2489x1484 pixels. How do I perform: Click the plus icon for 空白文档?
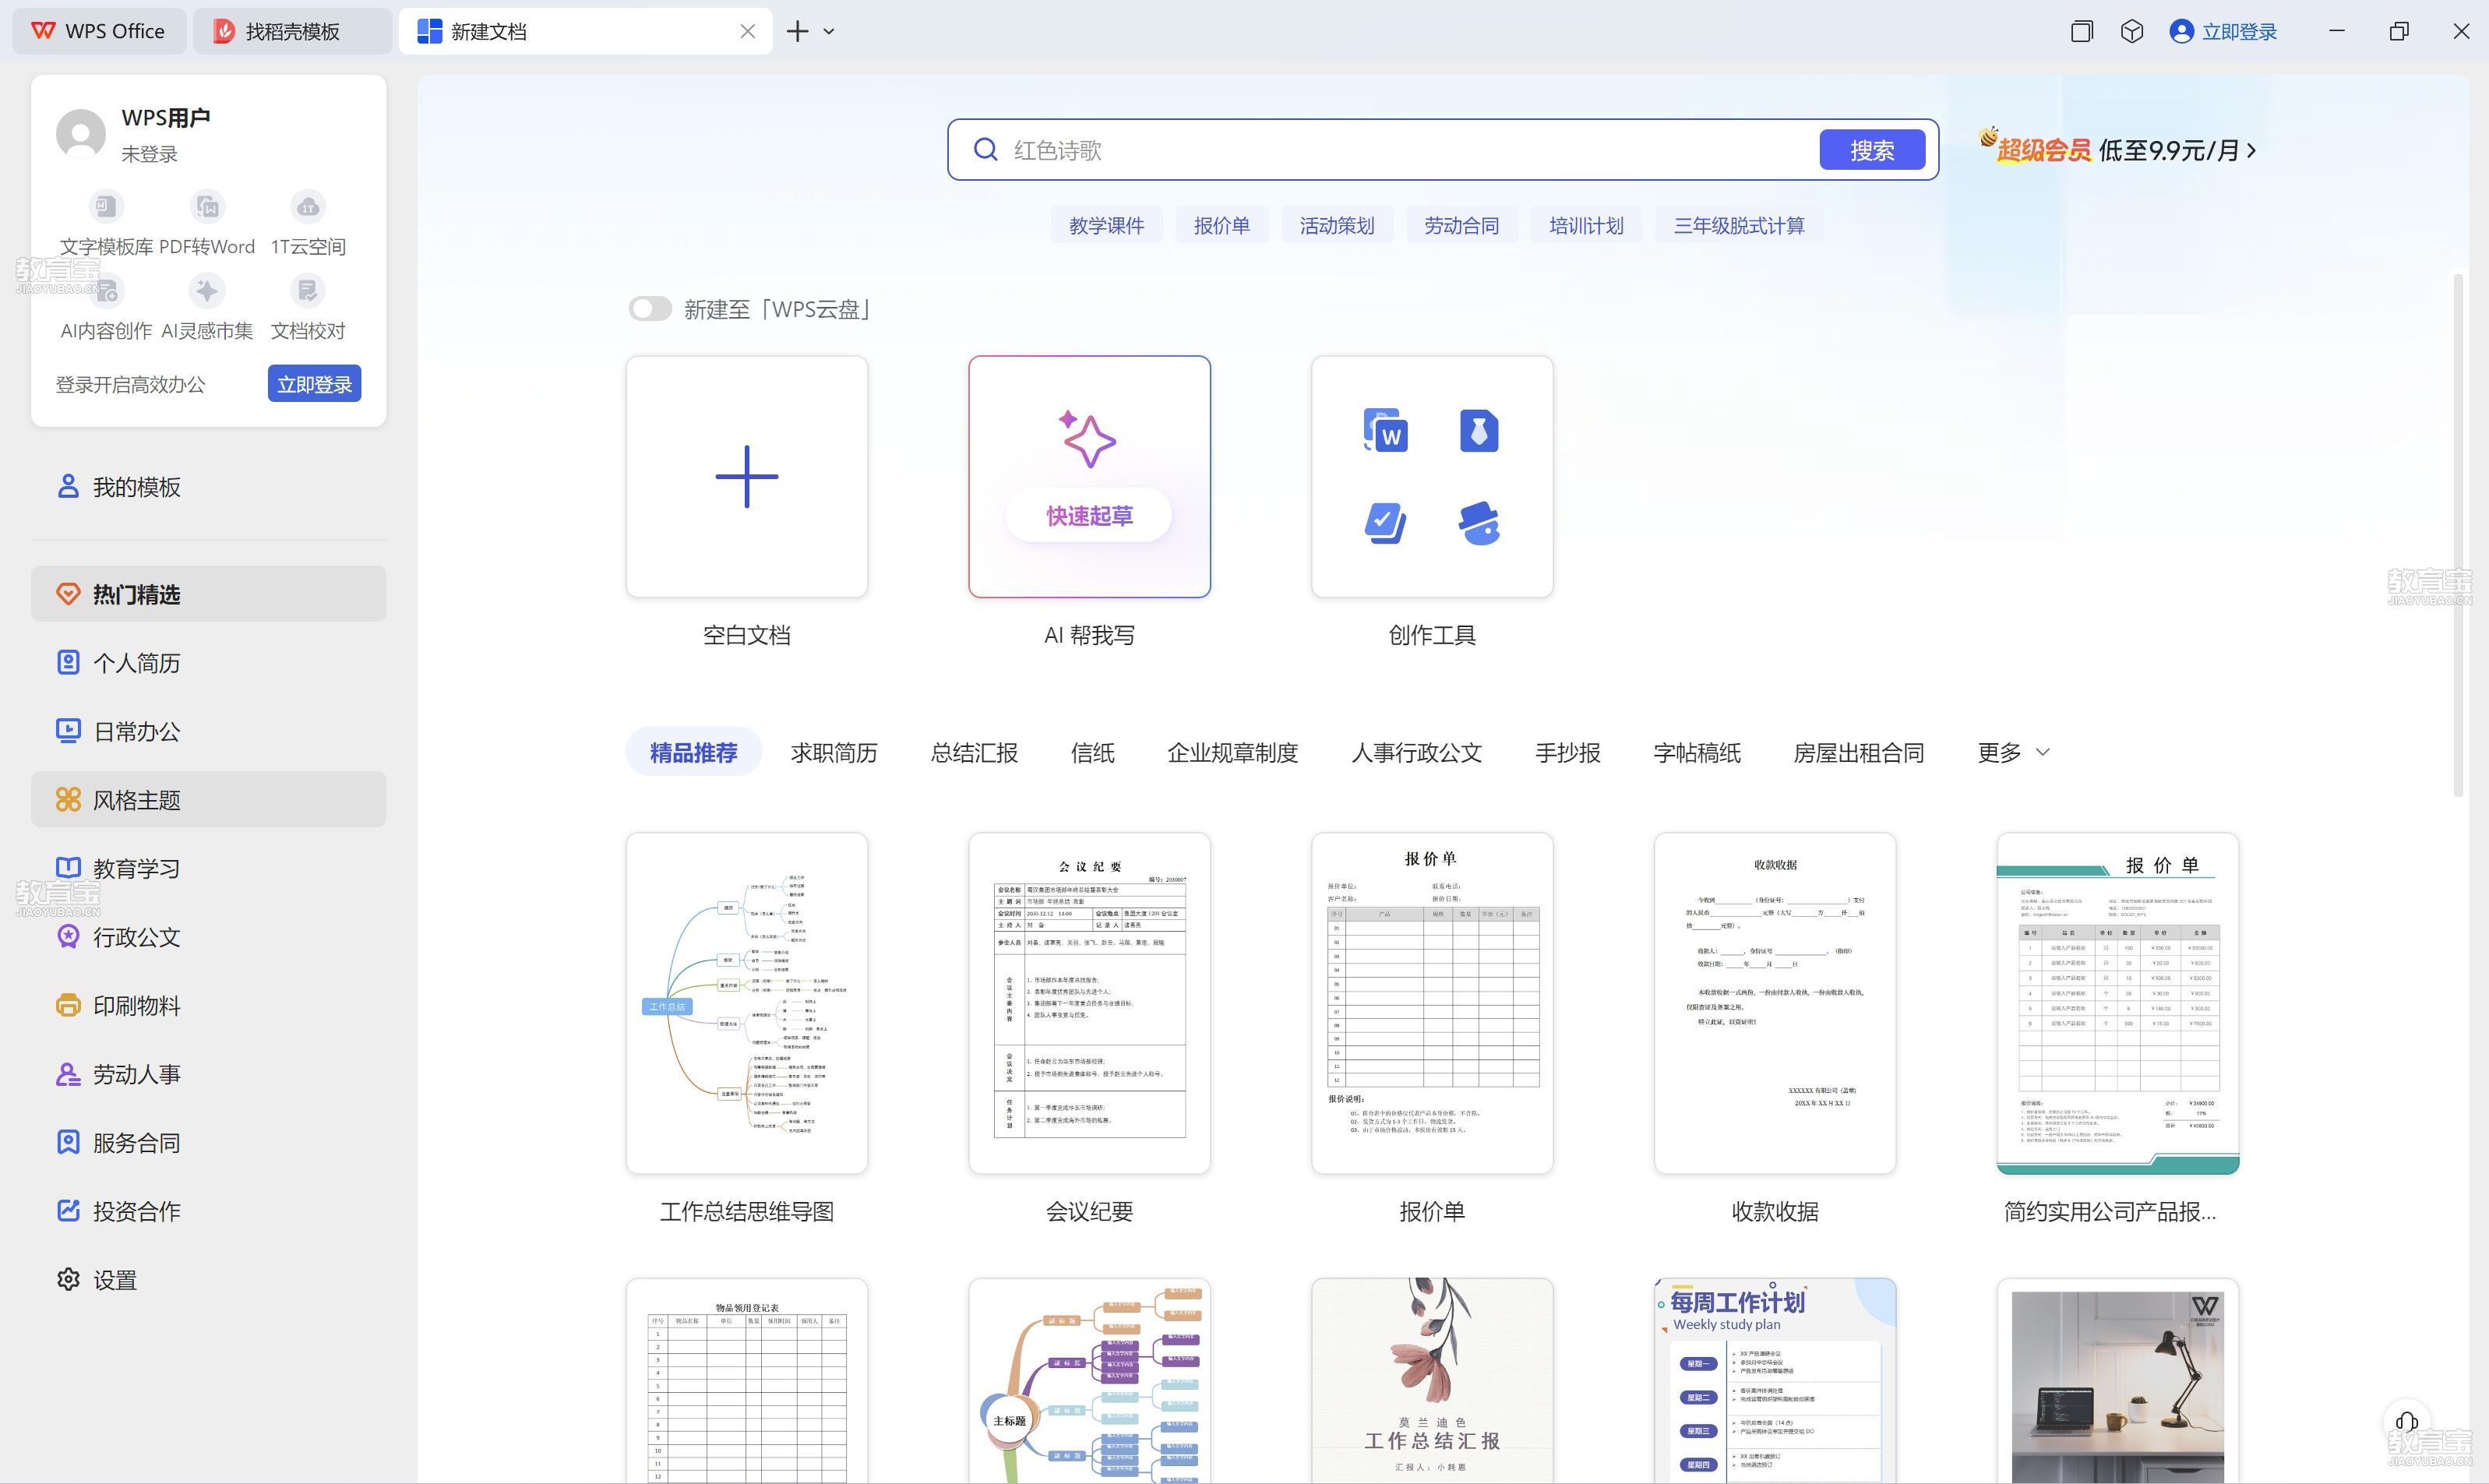coord(747,477)
